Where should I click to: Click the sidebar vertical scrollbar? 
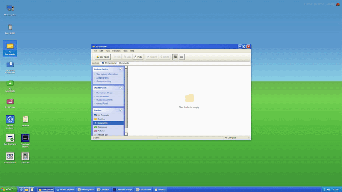(x=126, y=101)
